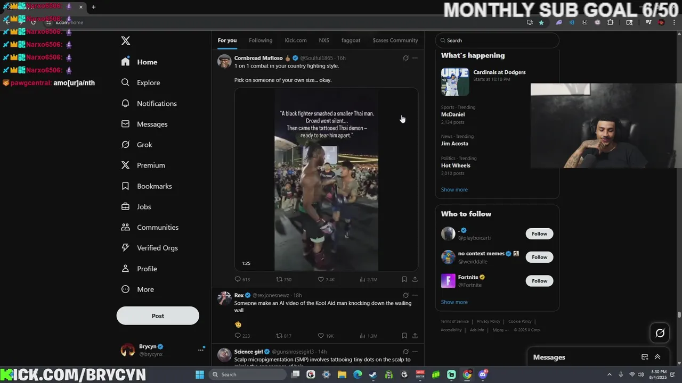The width and height of the screenshot is (682, 383).
Task: Open Grok actions on Cornbread Mafioso post
Action: (x=405, y=58)
